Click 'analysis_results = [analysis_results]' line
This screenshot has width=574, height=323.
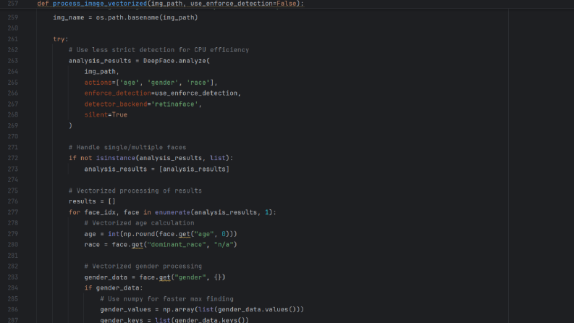click(156, 169)
